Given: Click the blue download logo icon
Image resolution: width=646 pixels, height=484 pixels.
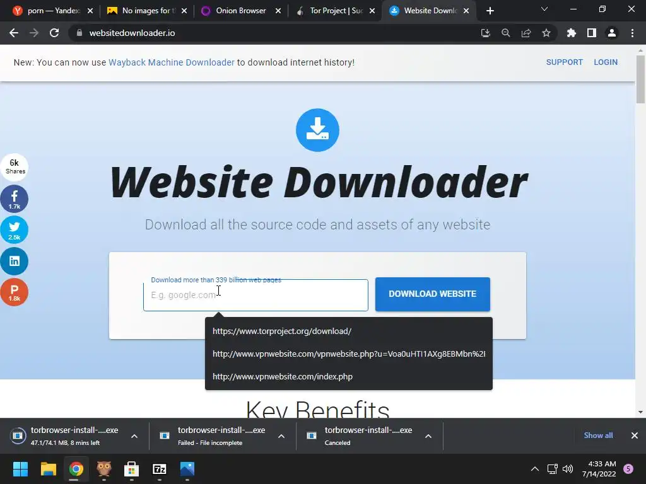Looking at the screenshot, I should tap(317, 130).
